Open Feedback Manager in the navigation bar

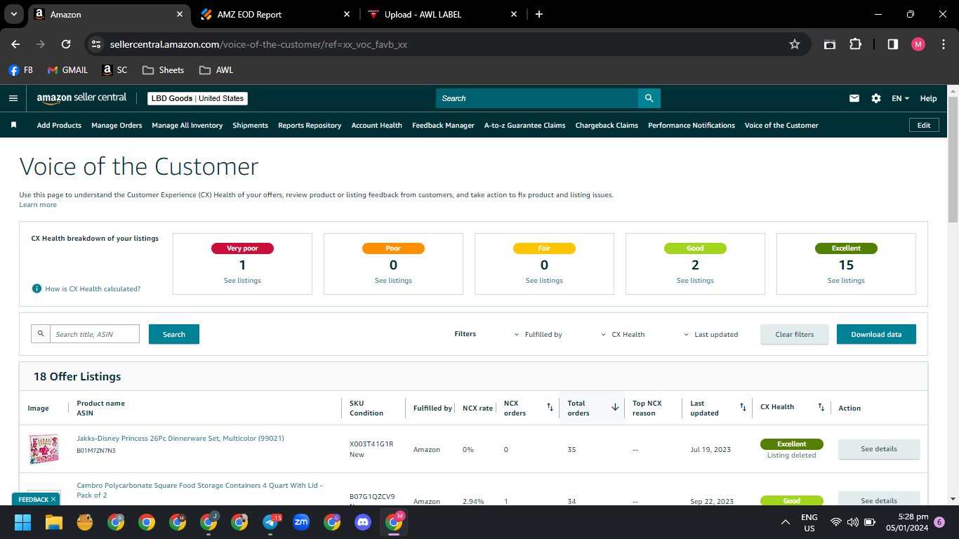click(443, 126)
